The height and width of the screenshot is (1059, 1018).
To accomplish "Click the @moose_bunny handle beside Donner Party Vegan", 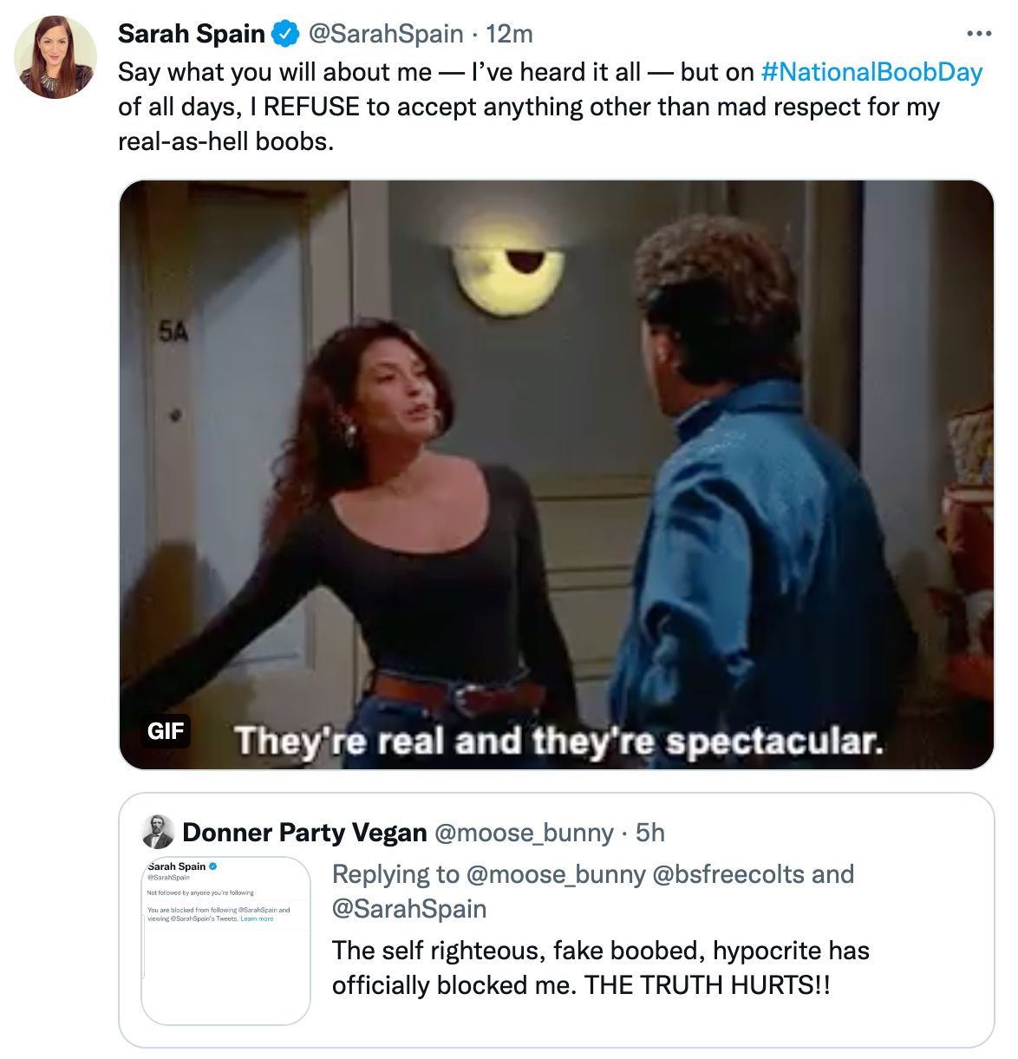I will coord(524,833).
